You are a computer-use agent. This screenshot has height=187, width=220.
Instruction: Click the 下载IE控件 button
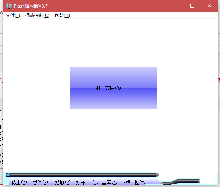133,182
